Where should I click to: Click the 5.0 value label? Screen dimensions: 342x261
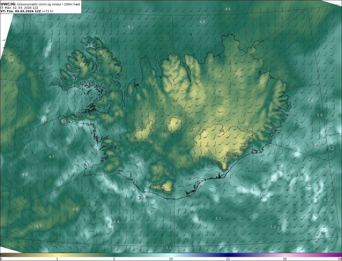(320, 115)
